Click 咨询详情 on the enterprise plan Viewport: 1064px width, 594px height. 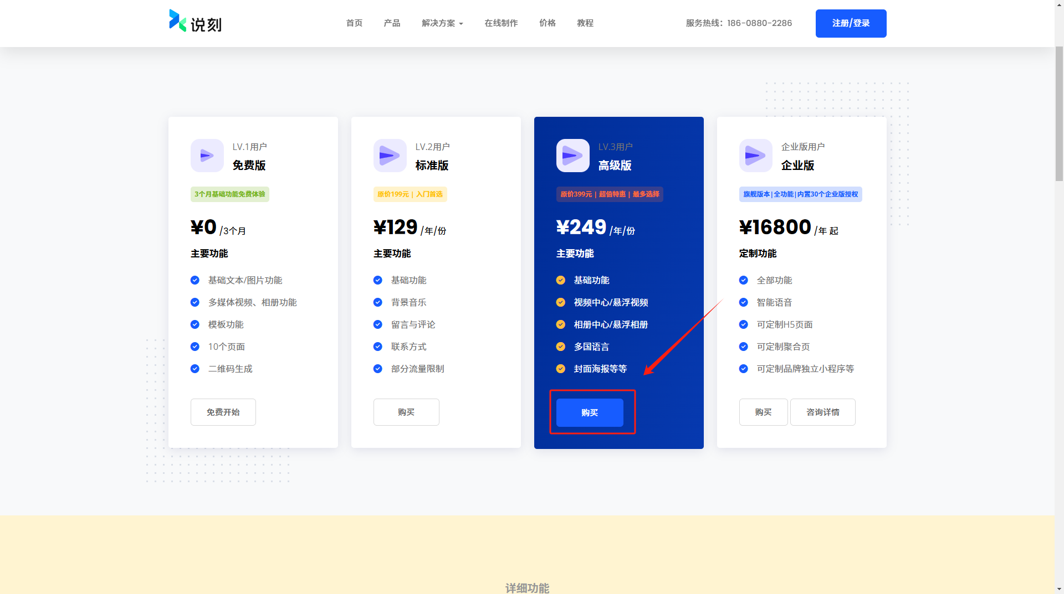click(x=822, y=412)
